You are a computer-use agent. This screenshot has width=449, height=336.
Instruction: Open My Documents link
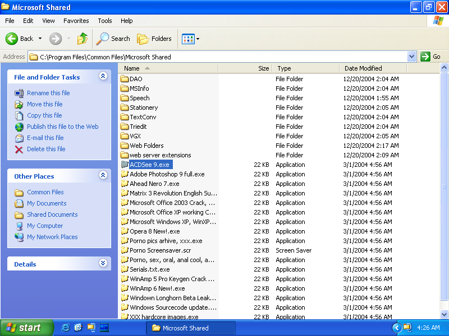point(47,203)
